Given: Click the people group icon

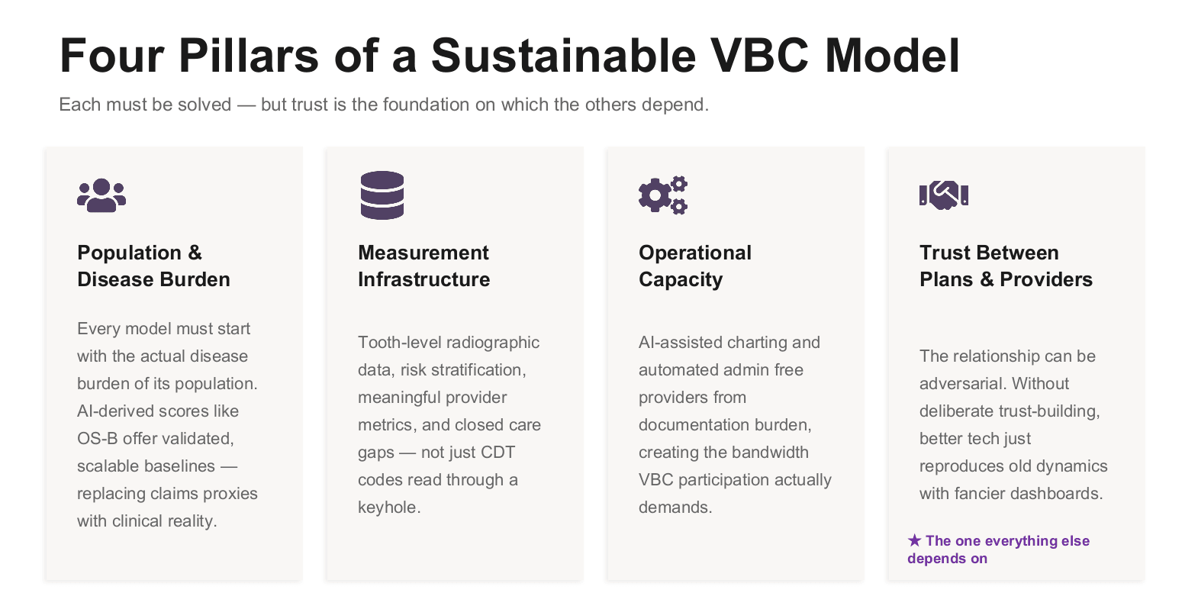Looking at the screenshot, I should coord(101,195).
